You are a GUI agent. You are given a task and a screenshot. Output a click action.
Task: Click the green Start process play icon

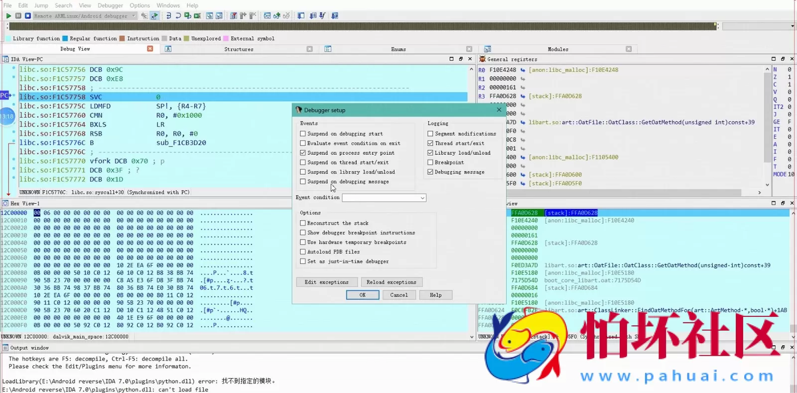[8, 16]
